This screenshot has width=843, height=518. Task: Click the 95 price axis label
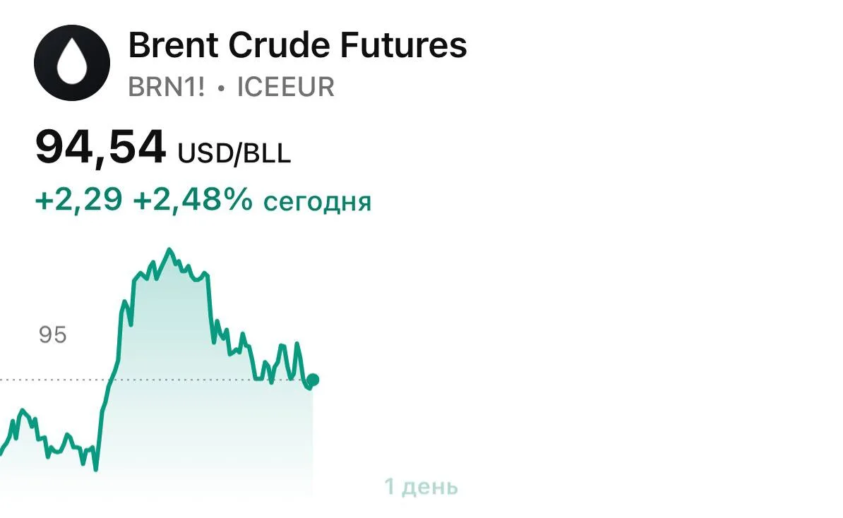(x=53, y=335)
